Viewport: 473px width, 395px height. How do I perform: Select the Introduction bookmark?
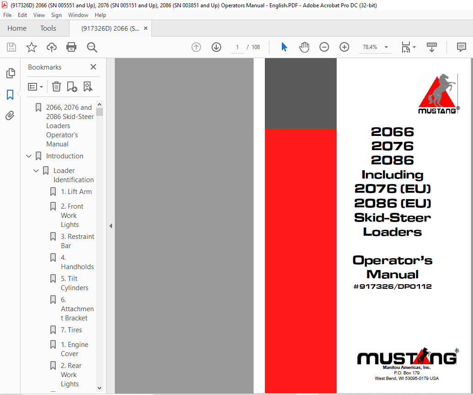point(64,156)
